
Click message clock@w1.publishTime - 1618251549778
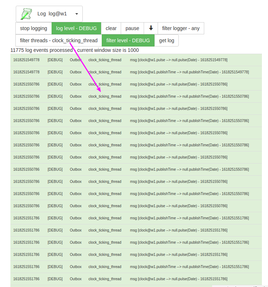190,72
